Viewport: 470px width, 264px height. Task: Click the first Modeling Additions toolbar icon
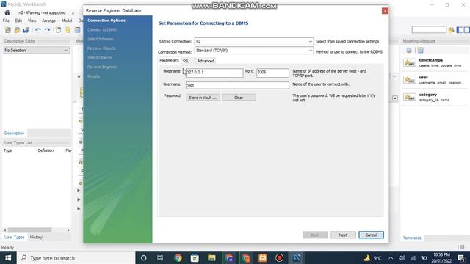pos(409,51)
